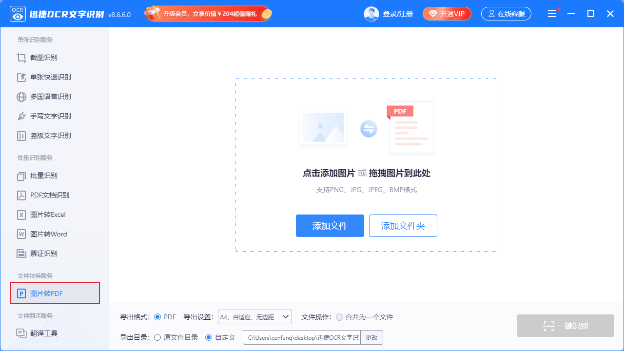The height and width of the screenshot is (351, 624).
Task: Open 翻译工具 in sidebar
Action: tap(55, 333)
